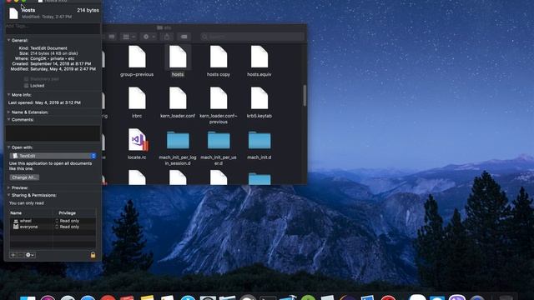Select the irbrc file icon
The width and height of the screenshot is (534, 300).
click(x=137, y=98)
